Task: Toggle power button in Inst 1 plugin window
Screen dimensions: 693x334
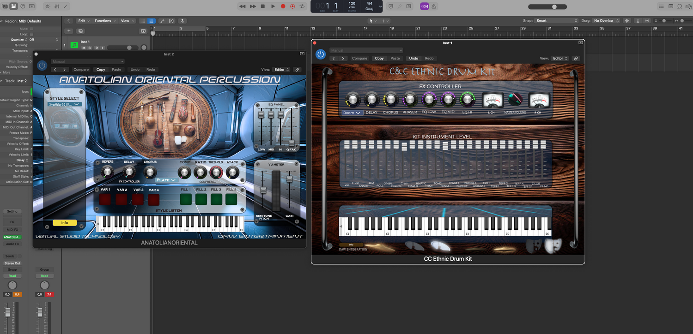Action: point(320,54)
